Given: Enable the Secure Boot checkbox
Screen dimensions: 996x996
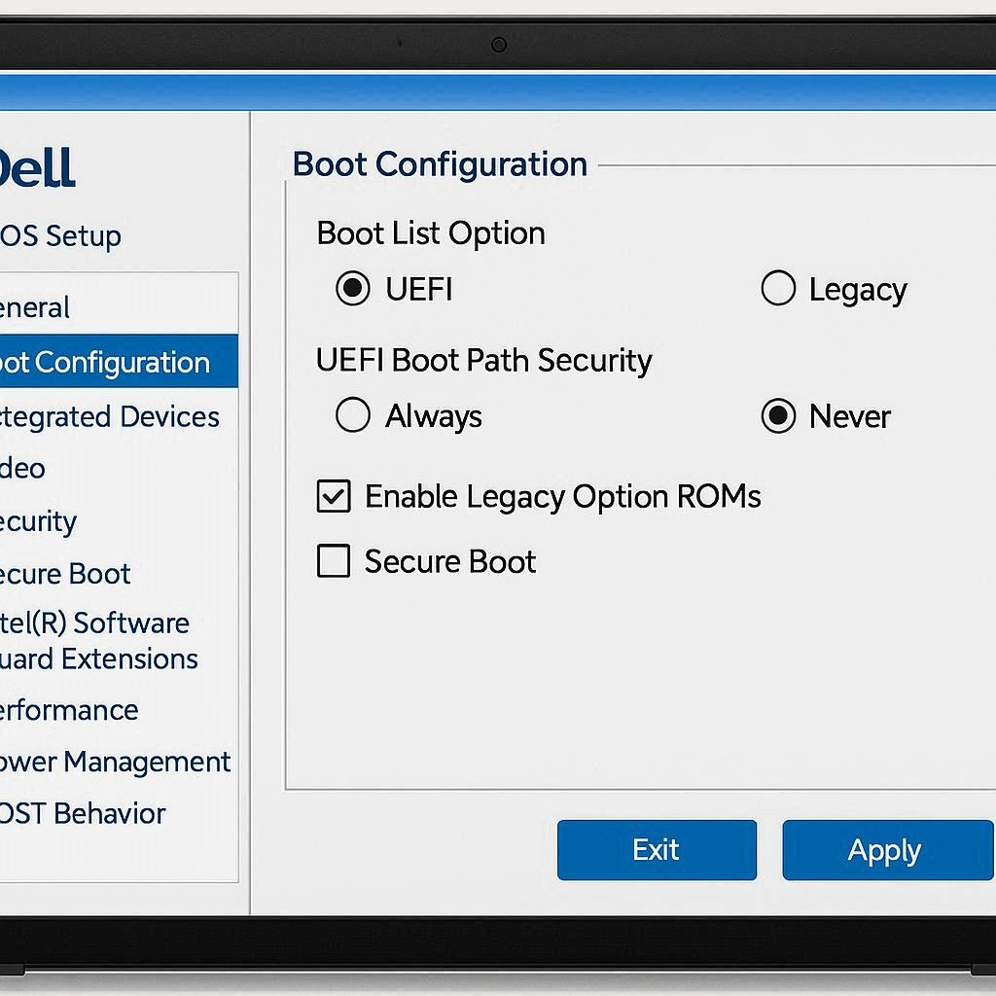Looking at the screenshot, I should pyautogui.click(x=333, y=561).
